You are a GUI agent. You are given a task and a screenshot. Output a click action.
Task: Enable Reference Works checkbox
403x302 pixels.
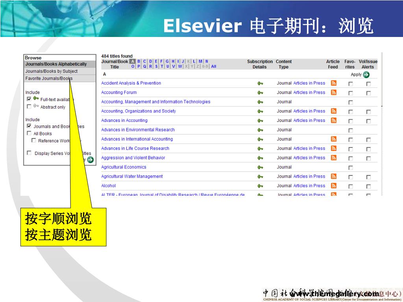pyautogui.click(x=34, y=140)
